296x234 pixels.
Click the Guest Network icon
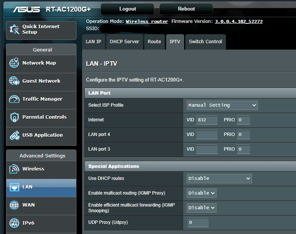(14, 81)
